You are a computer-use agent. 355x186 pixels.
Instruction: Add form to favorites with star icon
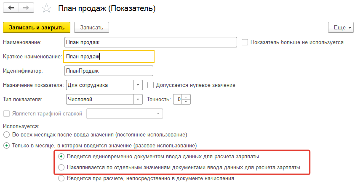point(47,9)
